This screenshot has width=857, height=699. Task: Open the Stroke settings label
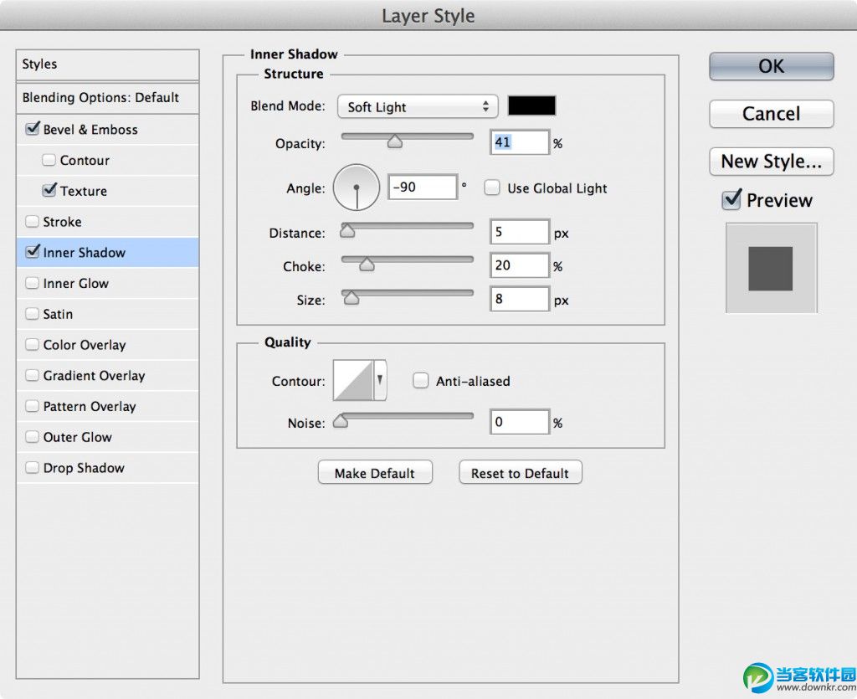[x=62, y=222]
